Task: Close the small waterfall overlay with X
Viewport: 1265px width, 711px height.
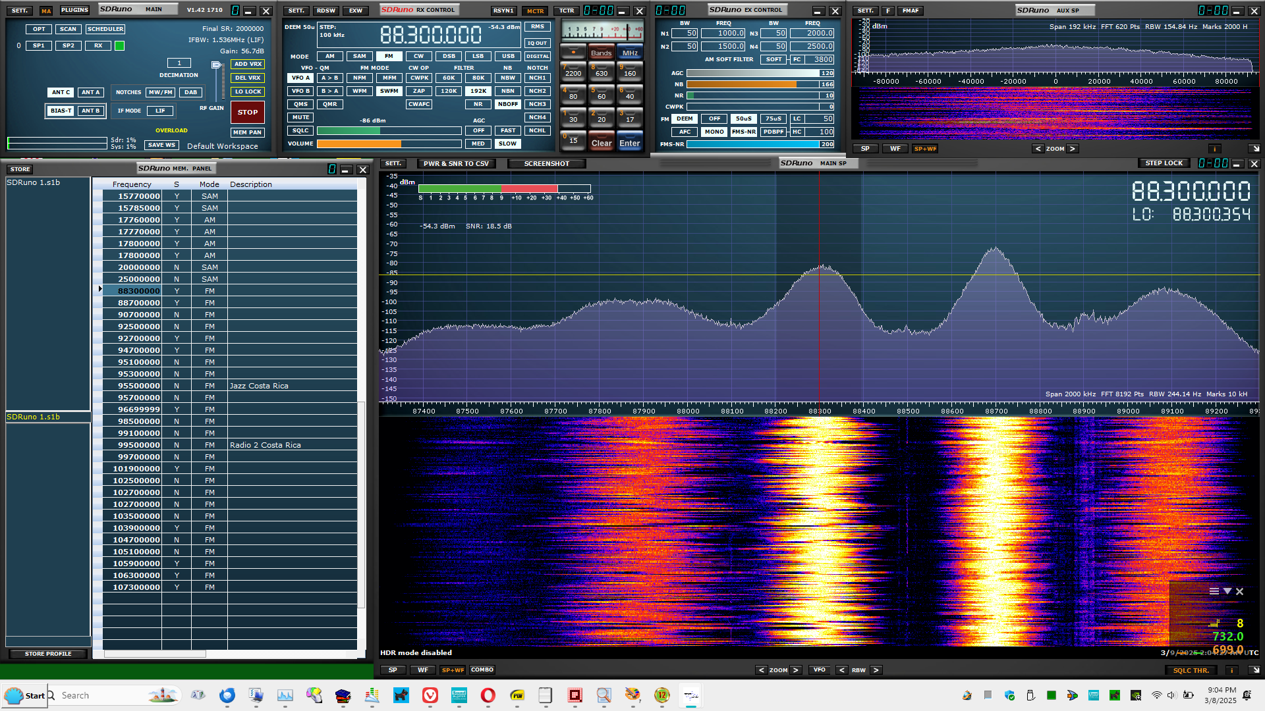Action: [x=1239, y=591]
